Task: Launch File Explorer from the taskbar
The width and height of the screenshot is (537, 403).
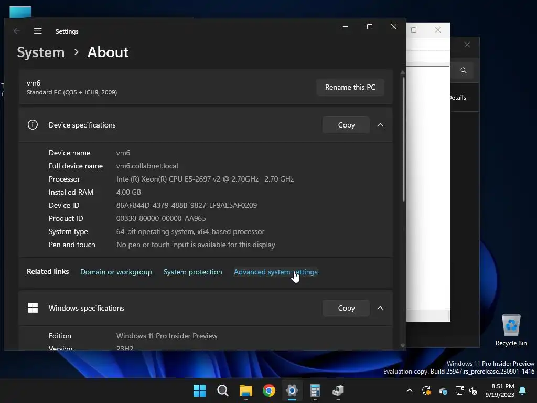Action: click(x=246, y=390)
